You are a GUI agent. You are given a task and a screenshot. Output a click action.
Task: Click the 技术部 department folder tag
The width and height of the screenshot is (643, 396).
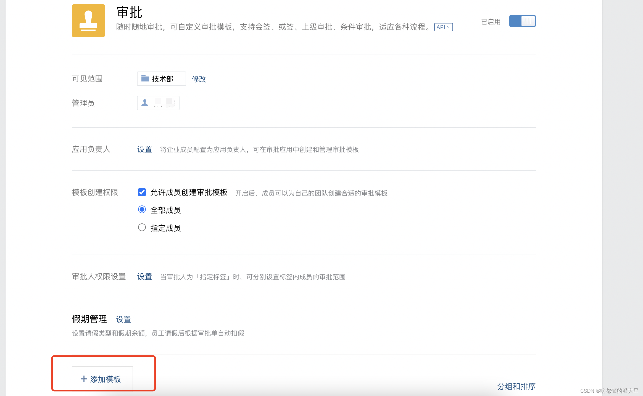[x=161, y=79]
